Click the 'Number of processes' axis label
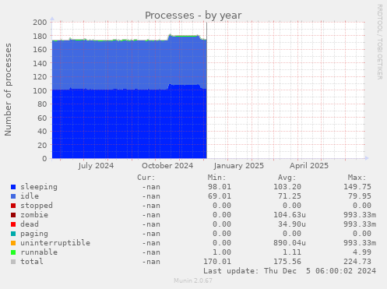Image resolution: width=387 pixels, height=289 pixels. [8, 90]
